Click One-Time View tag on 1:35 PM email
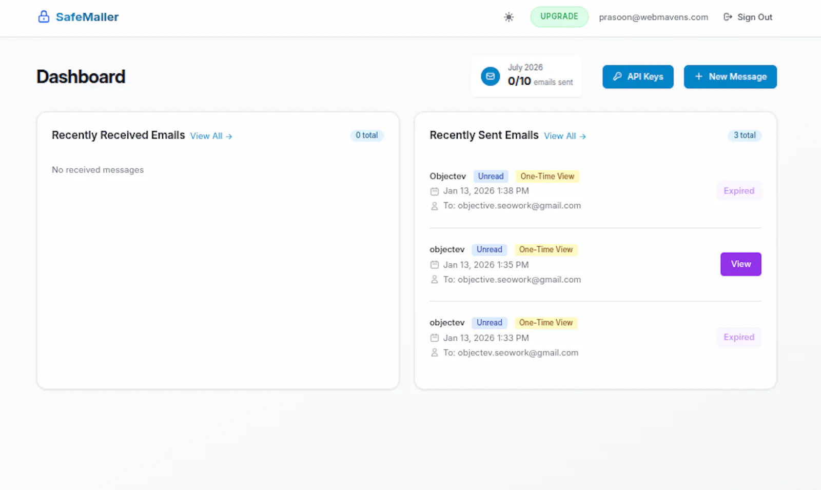The image size is (821, 490). 546,249
